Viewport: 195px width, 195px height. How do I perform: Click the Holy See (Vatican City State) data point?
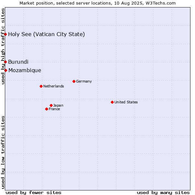(5, 34)
